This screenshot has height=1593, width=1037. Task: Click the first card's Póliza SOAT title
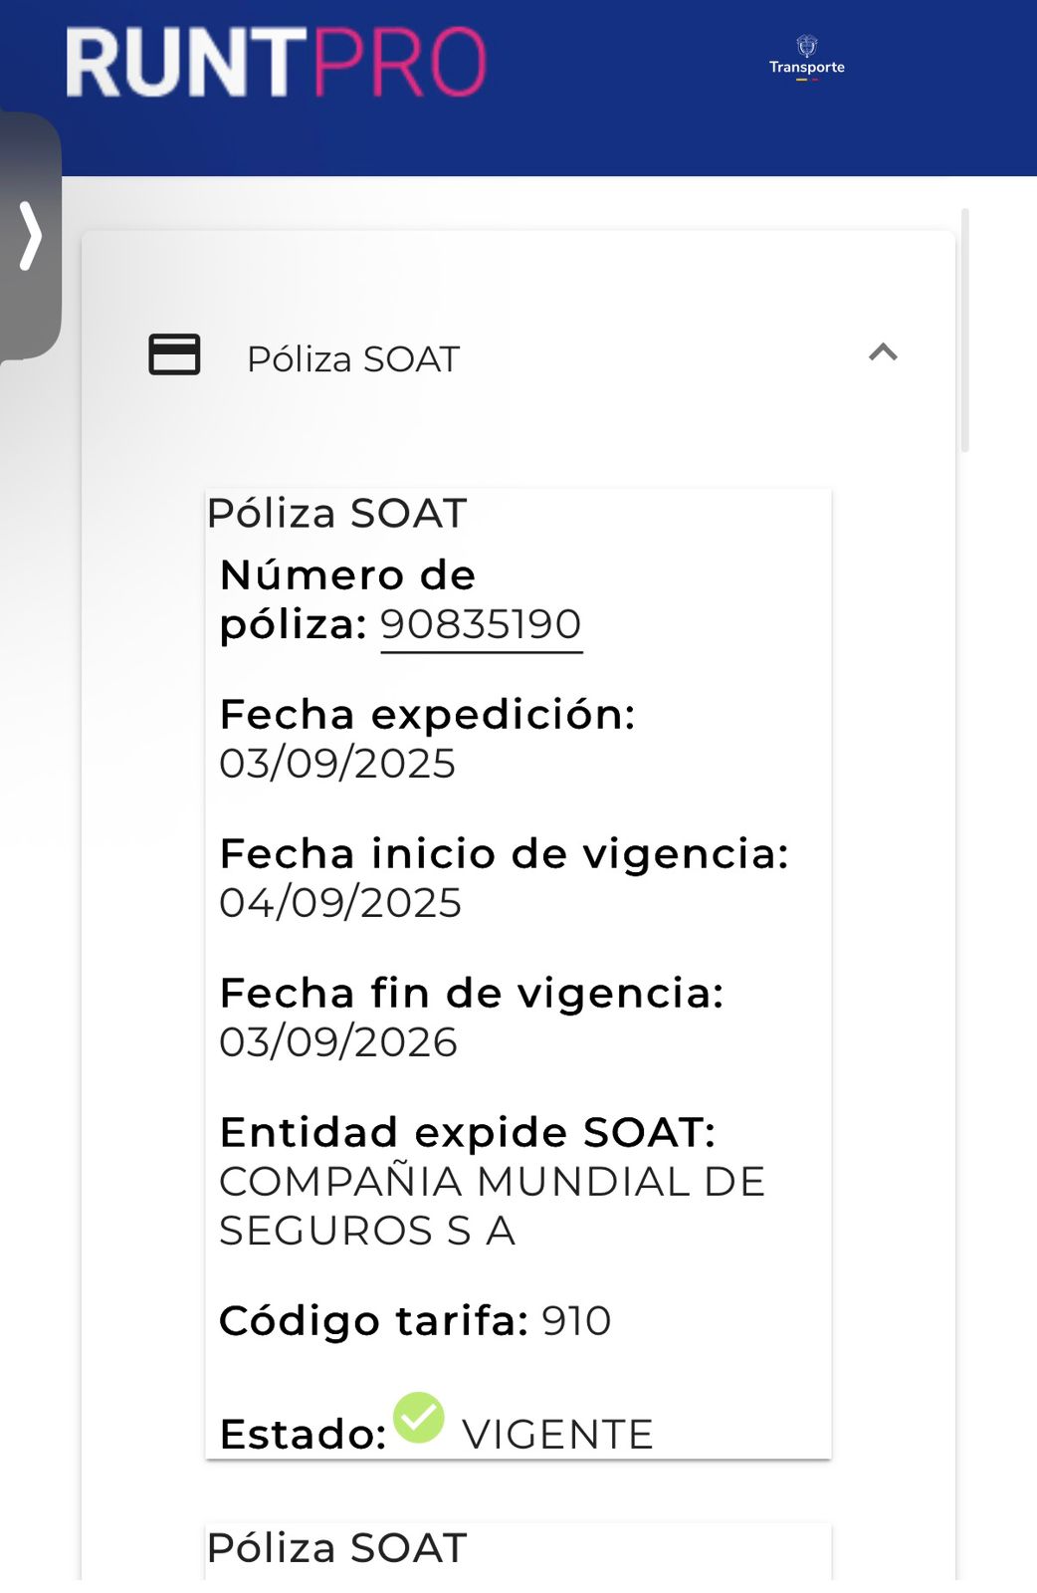click(x=336, y=514)
